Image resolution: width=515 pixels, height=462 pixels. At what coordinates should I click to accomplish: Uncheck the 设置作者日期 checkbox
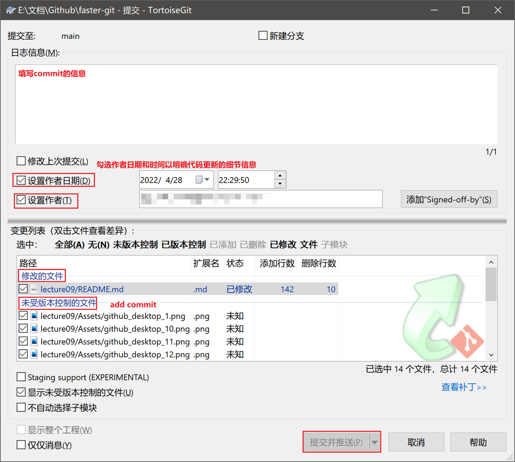[x=21, y=180]
